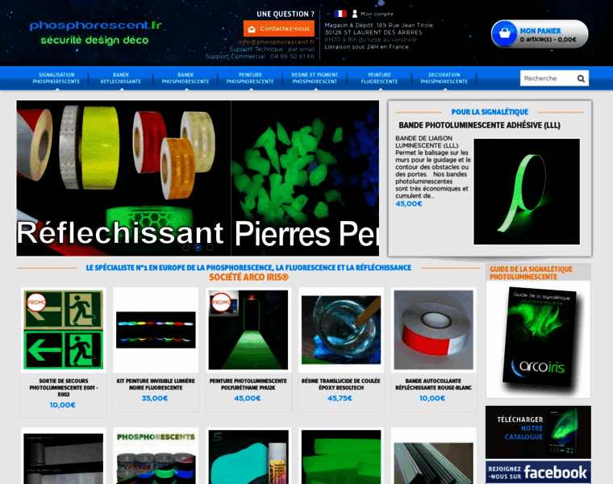The width and height of the screenshot is (613, 484).
Task: Open the Bande Phosphorescente menu
Action: click(x=186, y=78)
